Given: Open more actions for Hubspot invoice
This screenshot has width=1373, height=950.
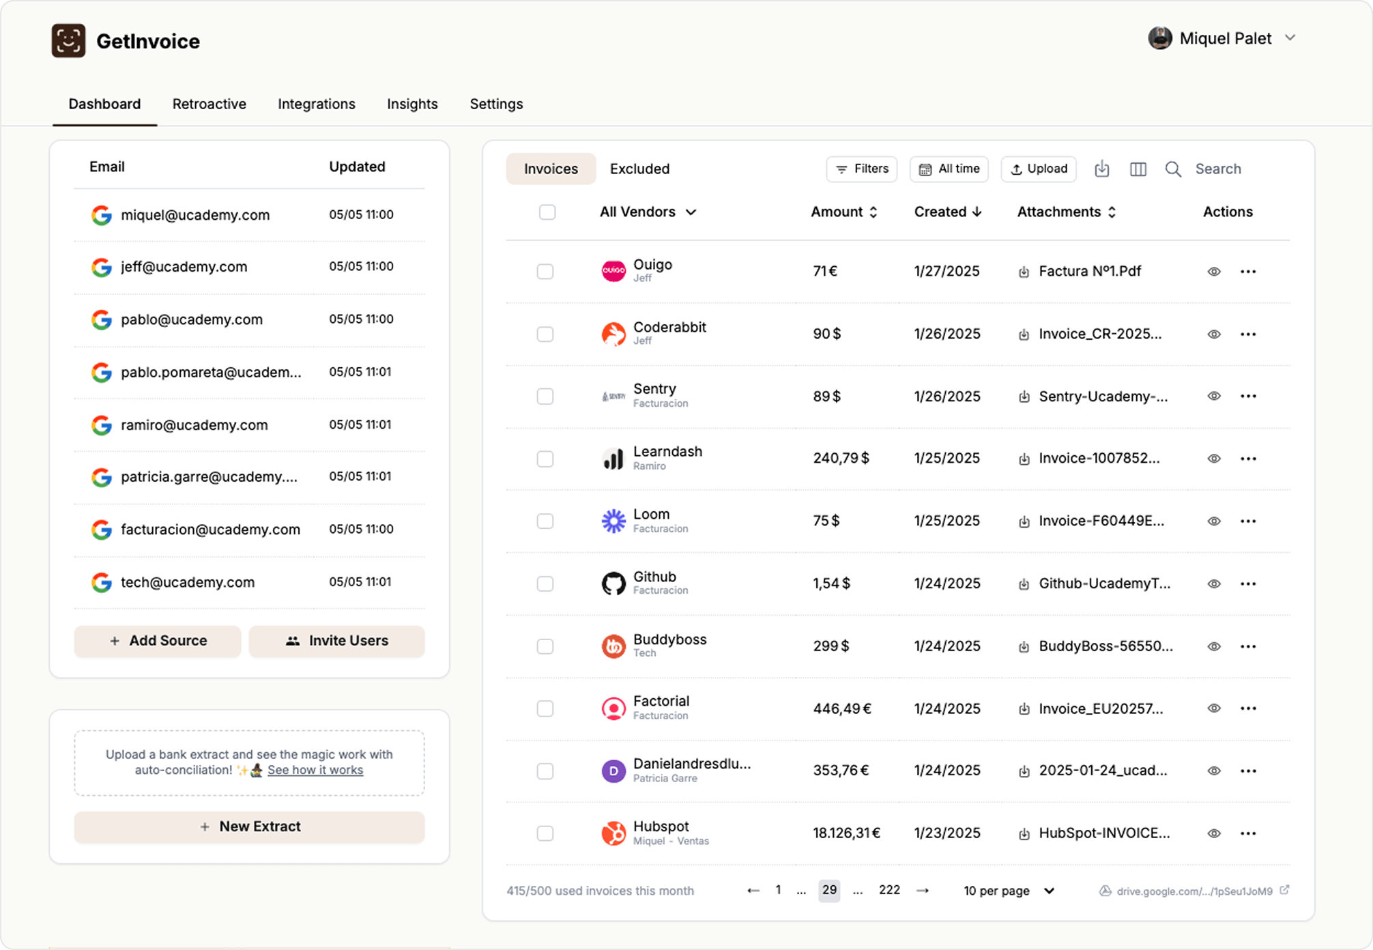Looking at the screenshot, I should click(1248, 833).
